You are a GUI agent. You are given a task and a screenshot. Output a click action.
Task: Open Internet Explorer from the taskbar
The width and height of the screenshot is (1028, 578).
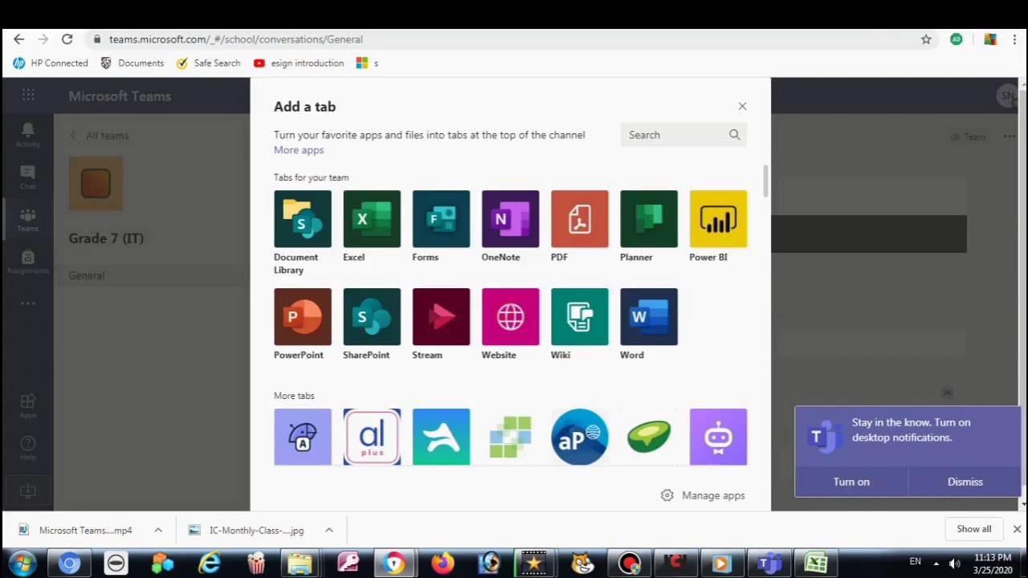point(210,564)
